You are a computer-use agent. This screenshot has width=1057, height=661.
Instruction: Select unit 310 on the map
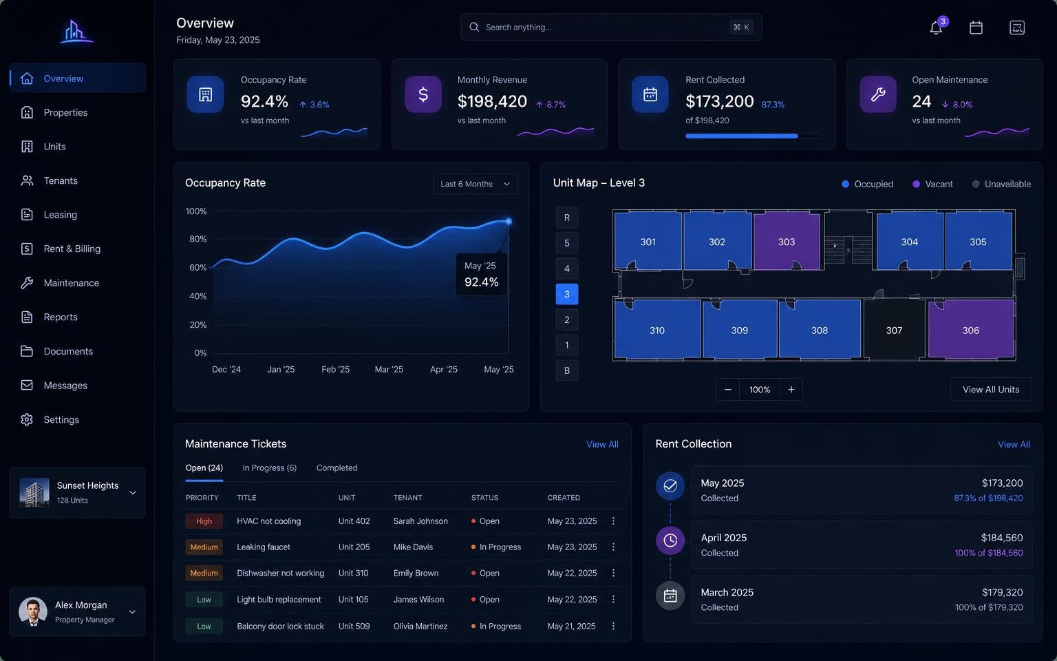[657, 329]
